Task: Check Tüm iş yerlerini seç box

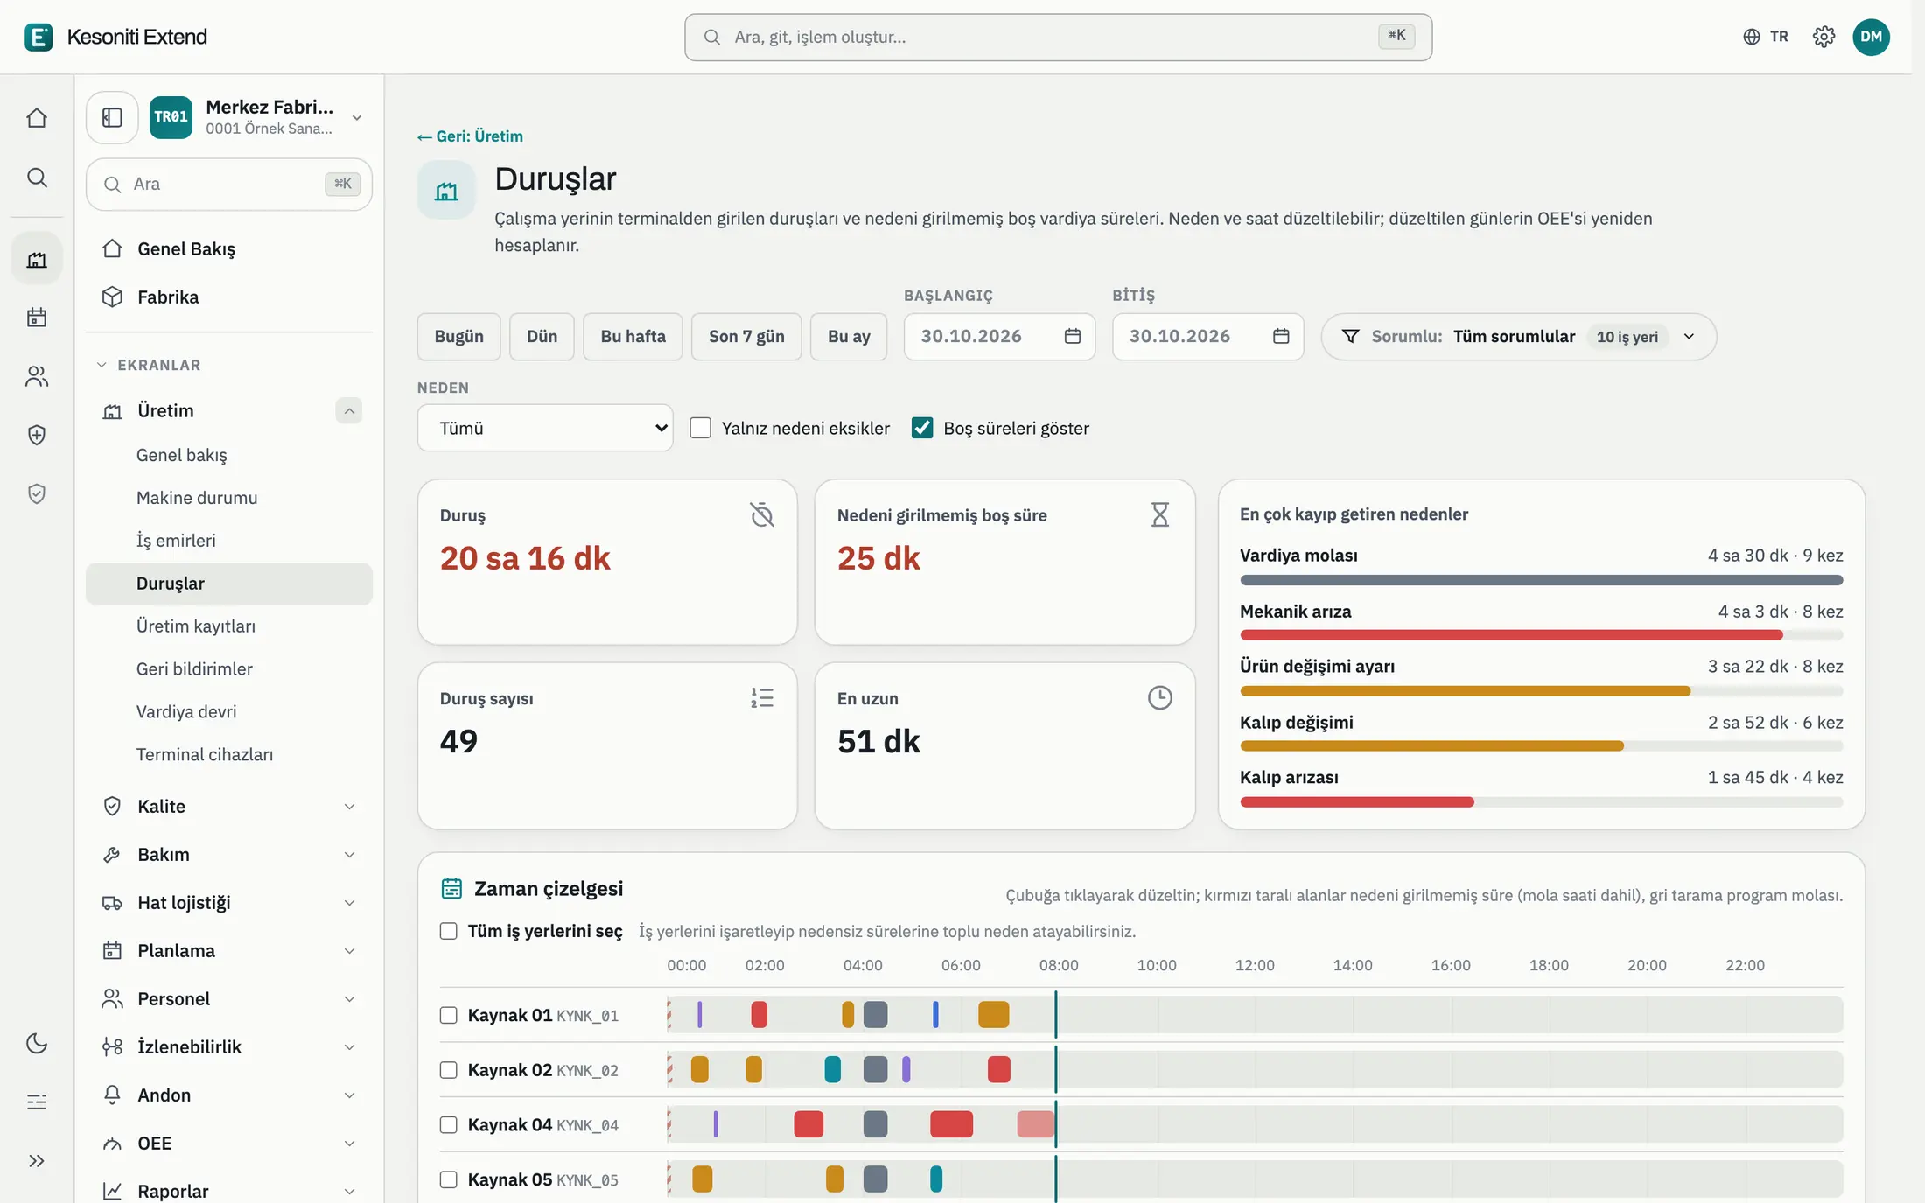Action: (x=449, y=931)
